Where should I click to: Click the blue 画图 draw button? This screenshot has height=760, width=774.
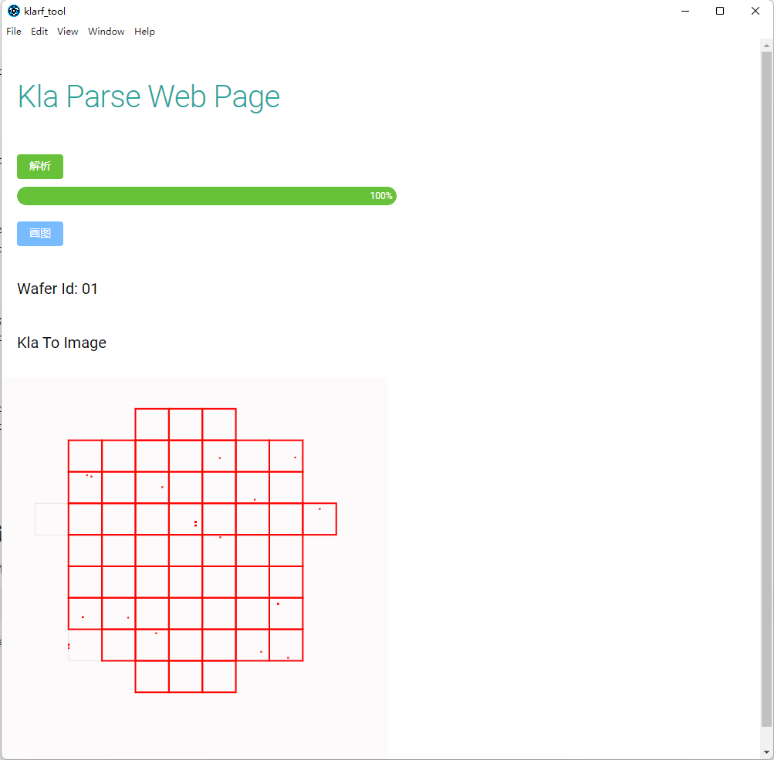[x=40, y=234]
